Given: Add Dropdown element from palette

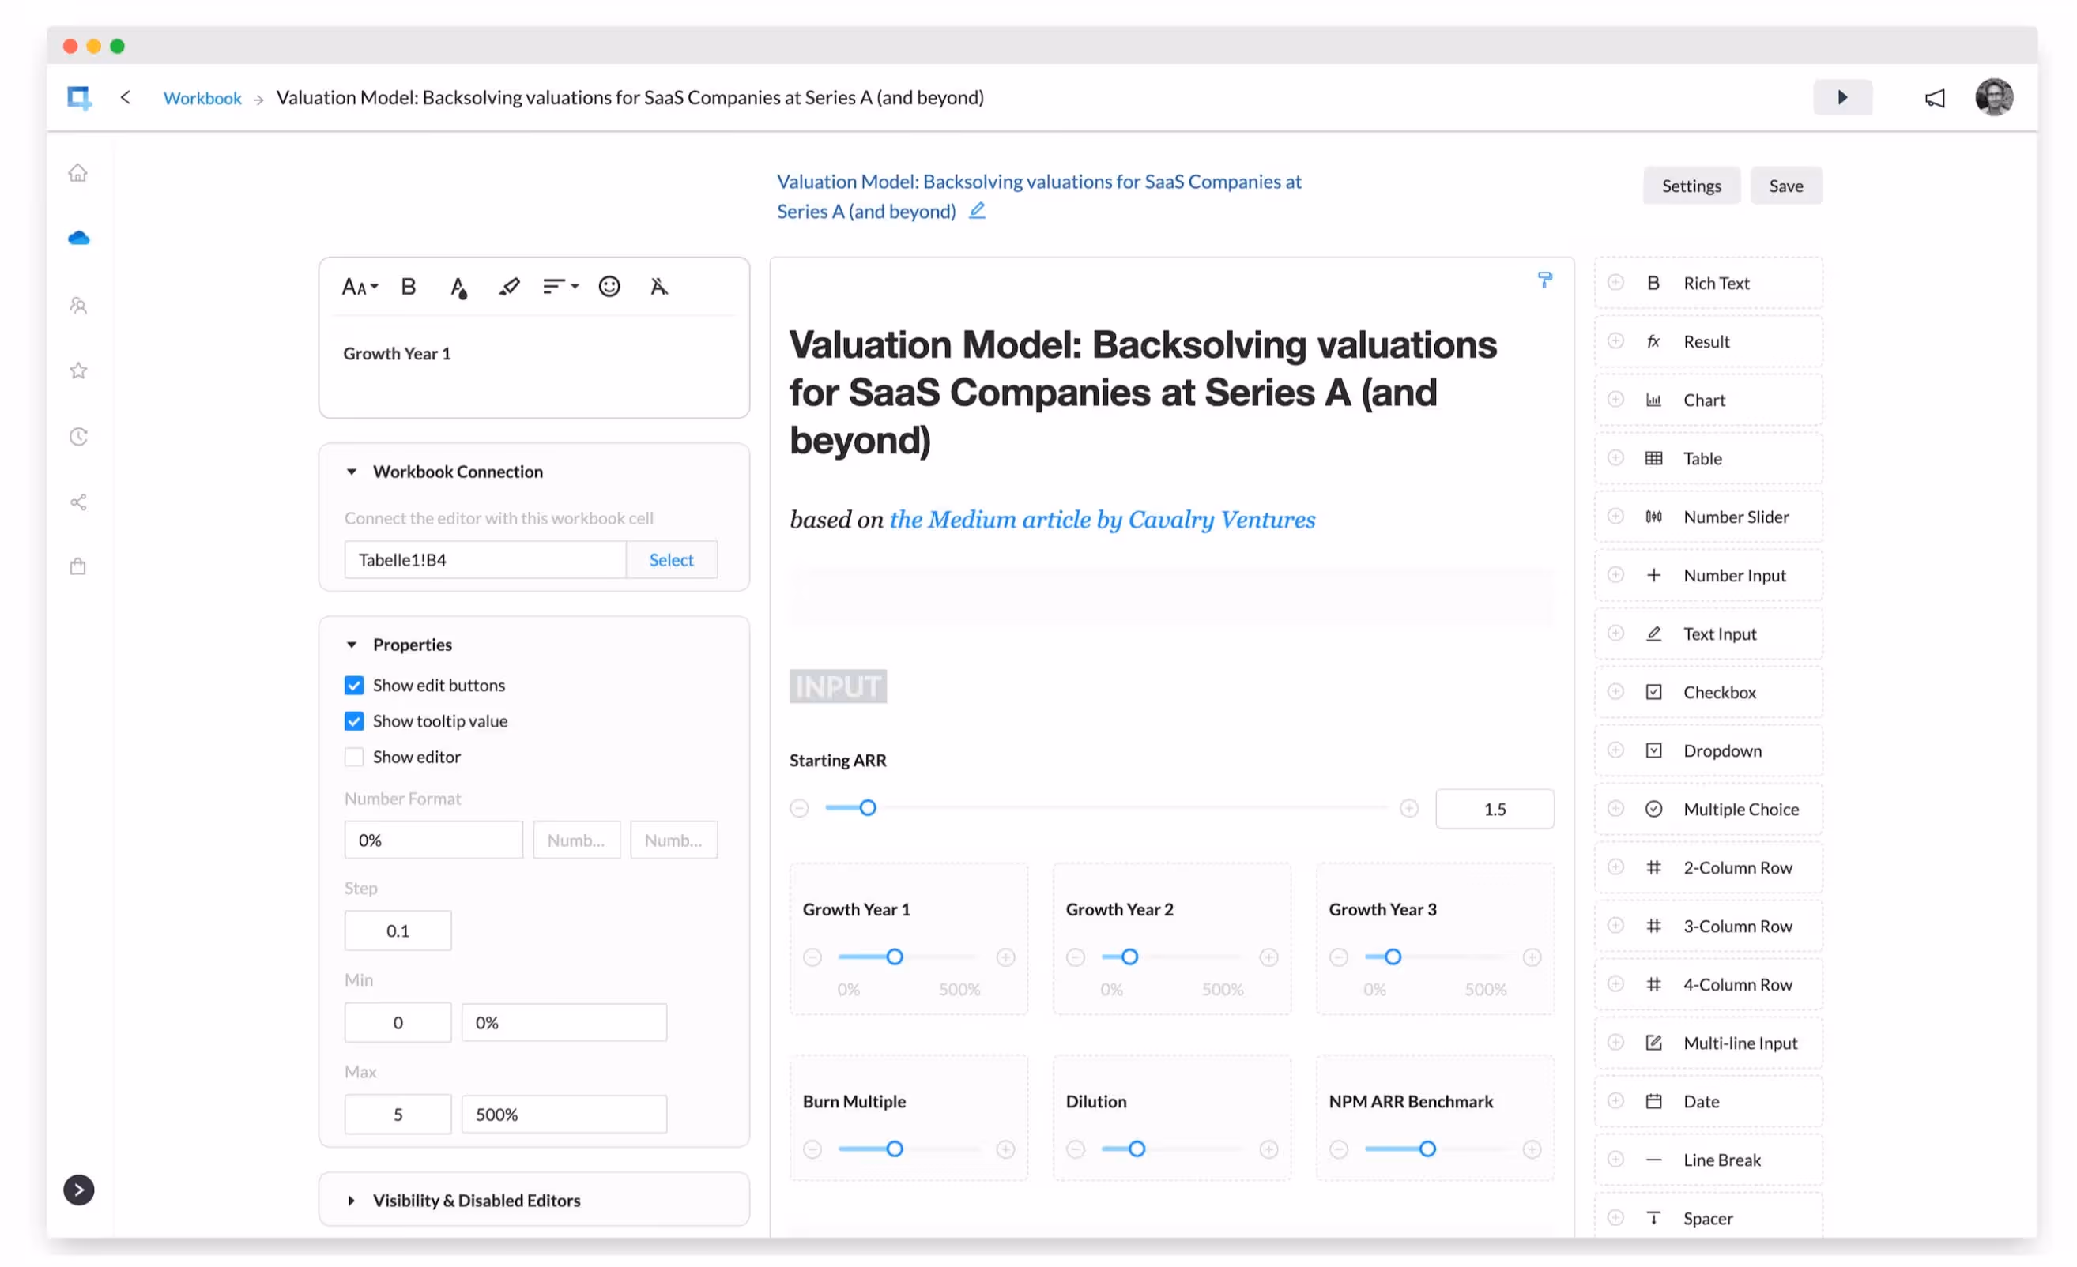Looking at the screenshot, I should (1709, 750).
